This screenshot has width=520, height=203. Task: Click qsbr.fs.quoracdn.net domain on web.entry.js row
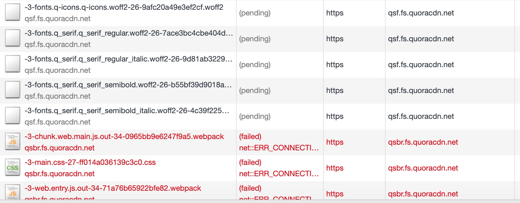[x=423, y=194]
